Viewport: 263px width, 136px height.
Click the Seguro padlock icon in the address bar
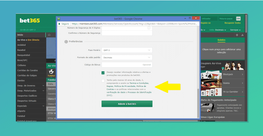(x=59, y=24)
